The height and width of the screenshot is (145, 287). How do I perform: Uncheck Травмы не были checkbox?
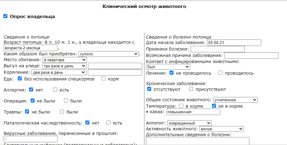[27, 112]
